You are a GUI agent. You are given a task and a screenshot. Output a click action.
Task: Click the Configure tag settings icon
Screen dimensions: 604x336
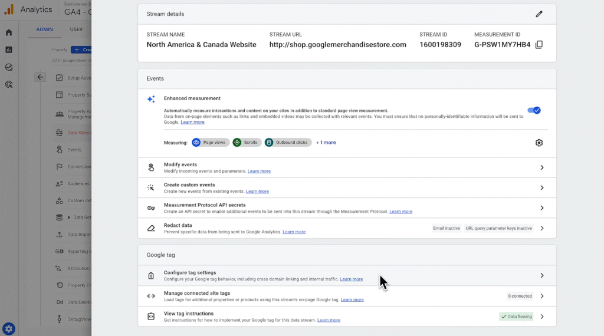151,275
